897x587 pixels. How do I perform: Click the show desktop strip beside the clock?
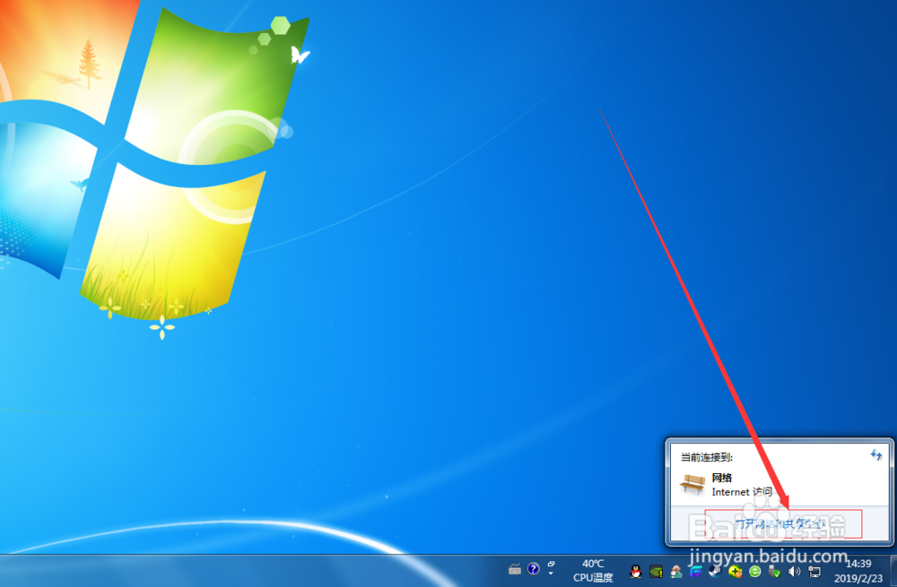[x=893, y=571]
